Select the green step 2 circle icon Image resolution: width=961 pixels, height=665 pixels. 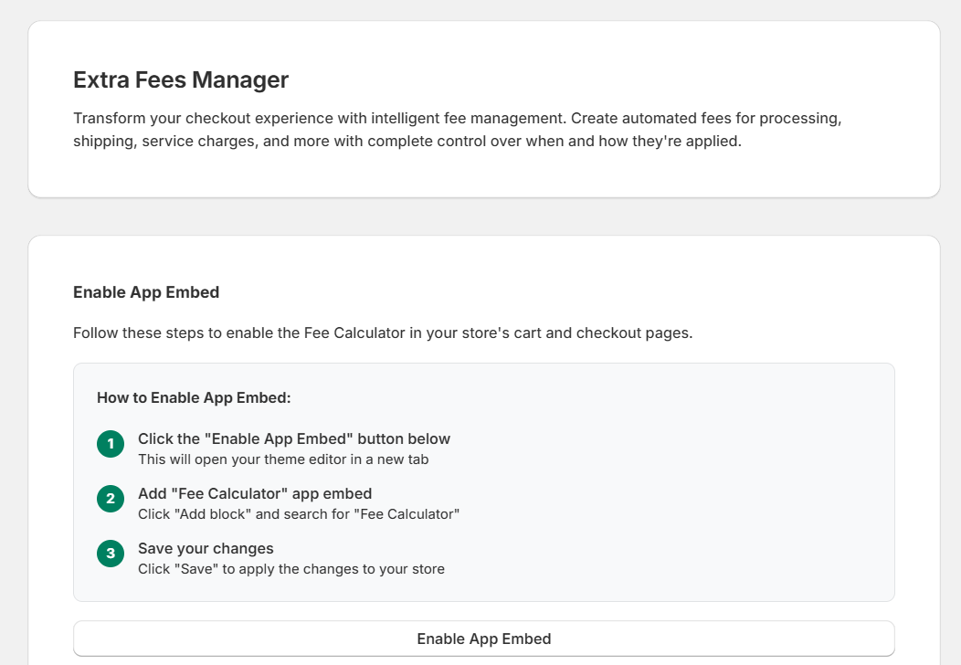click(x=110, y=499)
